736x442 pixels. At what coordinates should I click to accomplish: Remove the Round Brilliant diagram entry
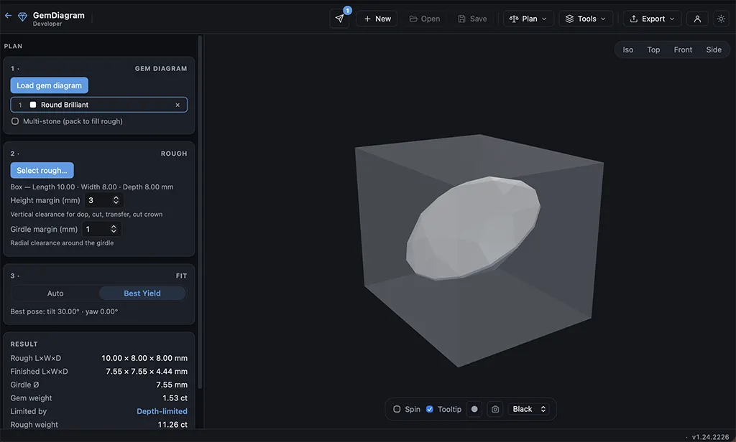pos(178,105)
